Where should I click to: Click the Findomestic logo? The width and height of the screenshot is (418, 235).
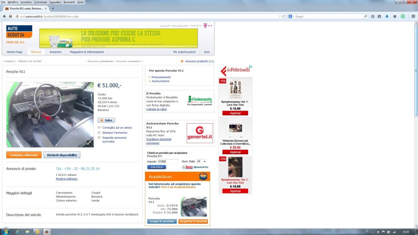200,100
